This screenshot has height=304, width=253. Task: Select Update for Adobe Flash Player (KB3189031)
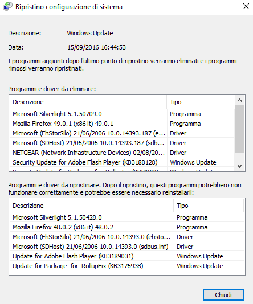click(x=127, y=256)
